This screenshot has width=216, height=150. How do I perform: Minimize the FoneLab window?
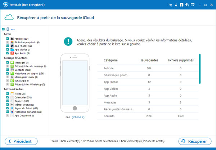click(199, 5)
